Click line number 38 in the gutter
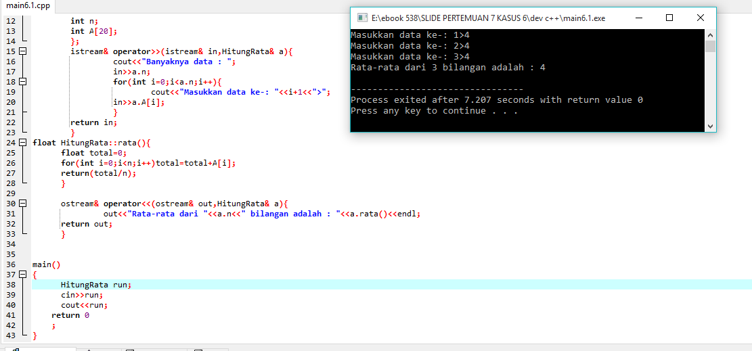 pyautogui.click(x=11, y=284)
